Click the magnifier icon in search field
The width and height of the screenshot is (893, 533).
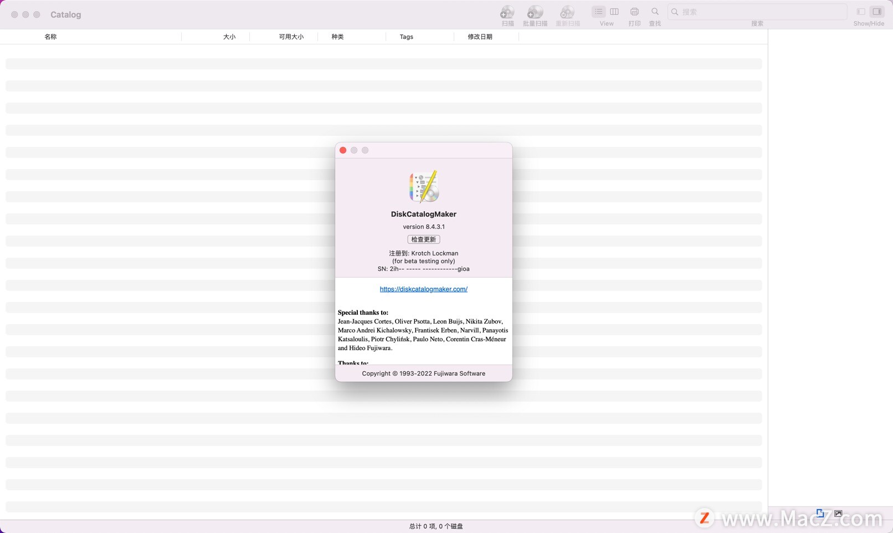click(675, 12)
